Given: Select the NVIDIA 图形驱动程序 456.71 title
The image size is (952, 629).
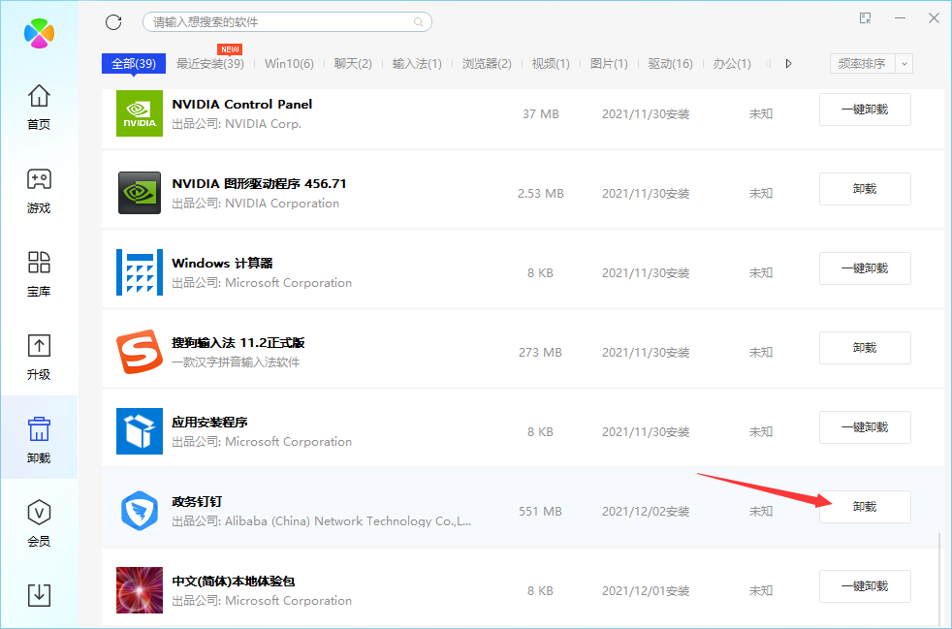Looking at the screenshot, I should click(x=259, y=184).
